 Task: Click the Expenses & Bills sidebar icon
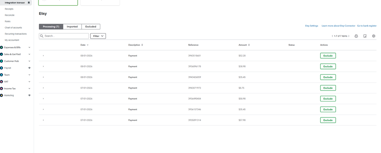pyautogui.click(x=2, y=47)
